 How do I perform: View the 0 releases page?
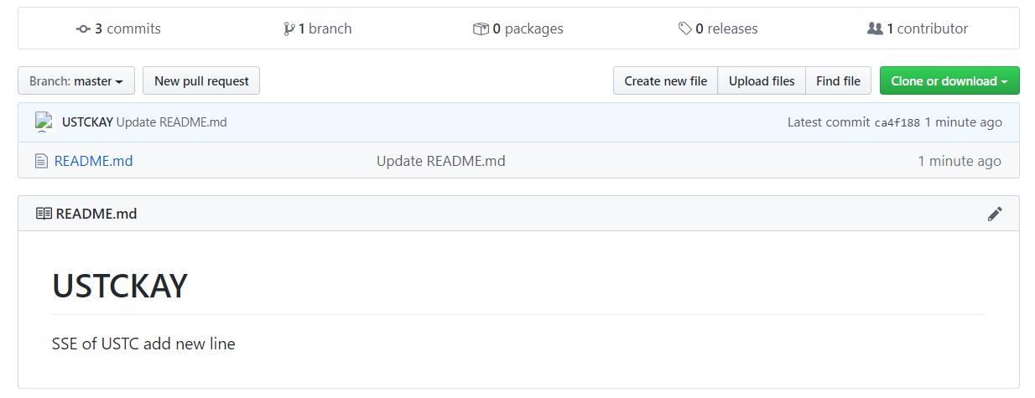coord(726,29)
